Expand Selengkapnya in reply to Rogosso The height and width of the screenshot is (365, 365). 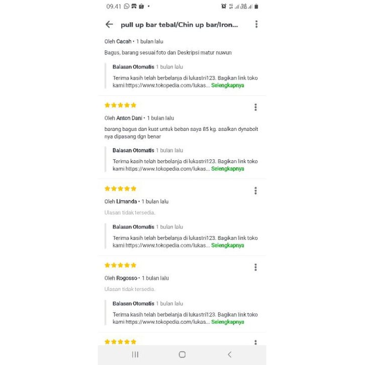(227, 322)
